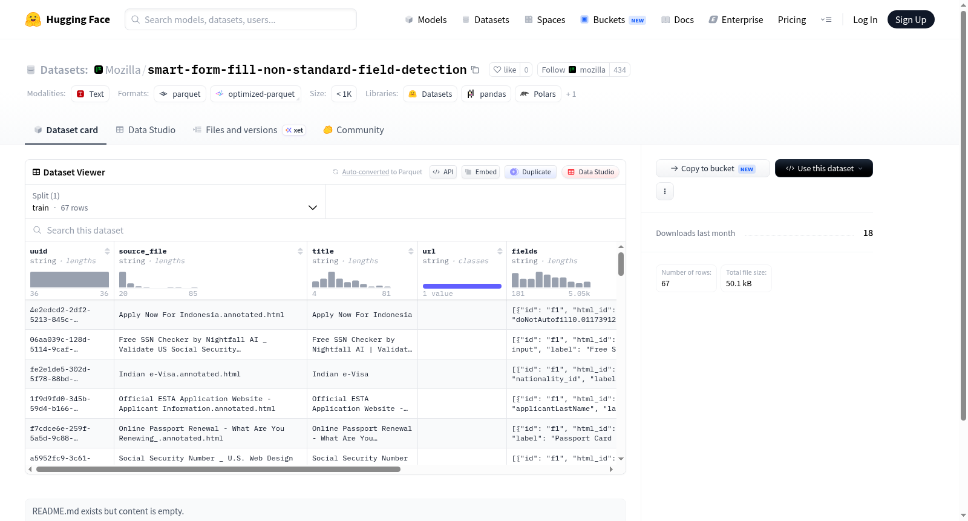Click the fields lengths histogram
Screen dimensions: 968x521
pos(551,280)
